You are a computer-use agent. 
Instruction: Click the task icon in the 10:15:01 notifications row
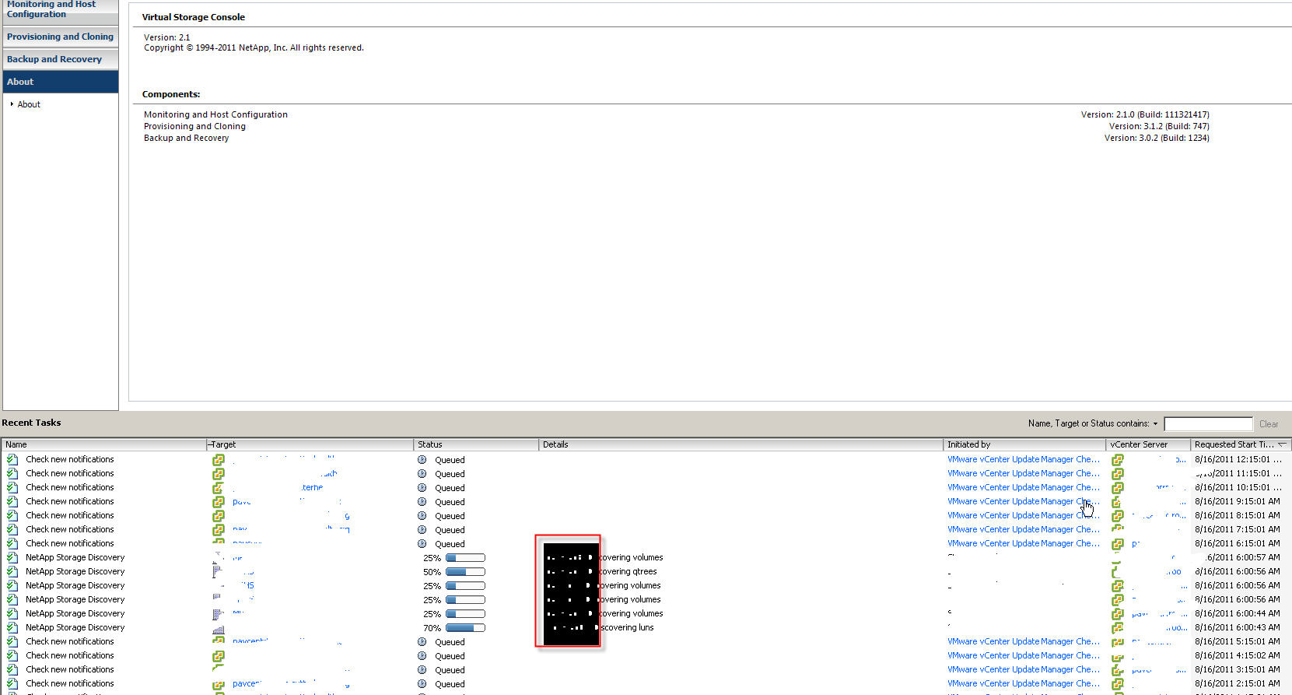(12, 487)
